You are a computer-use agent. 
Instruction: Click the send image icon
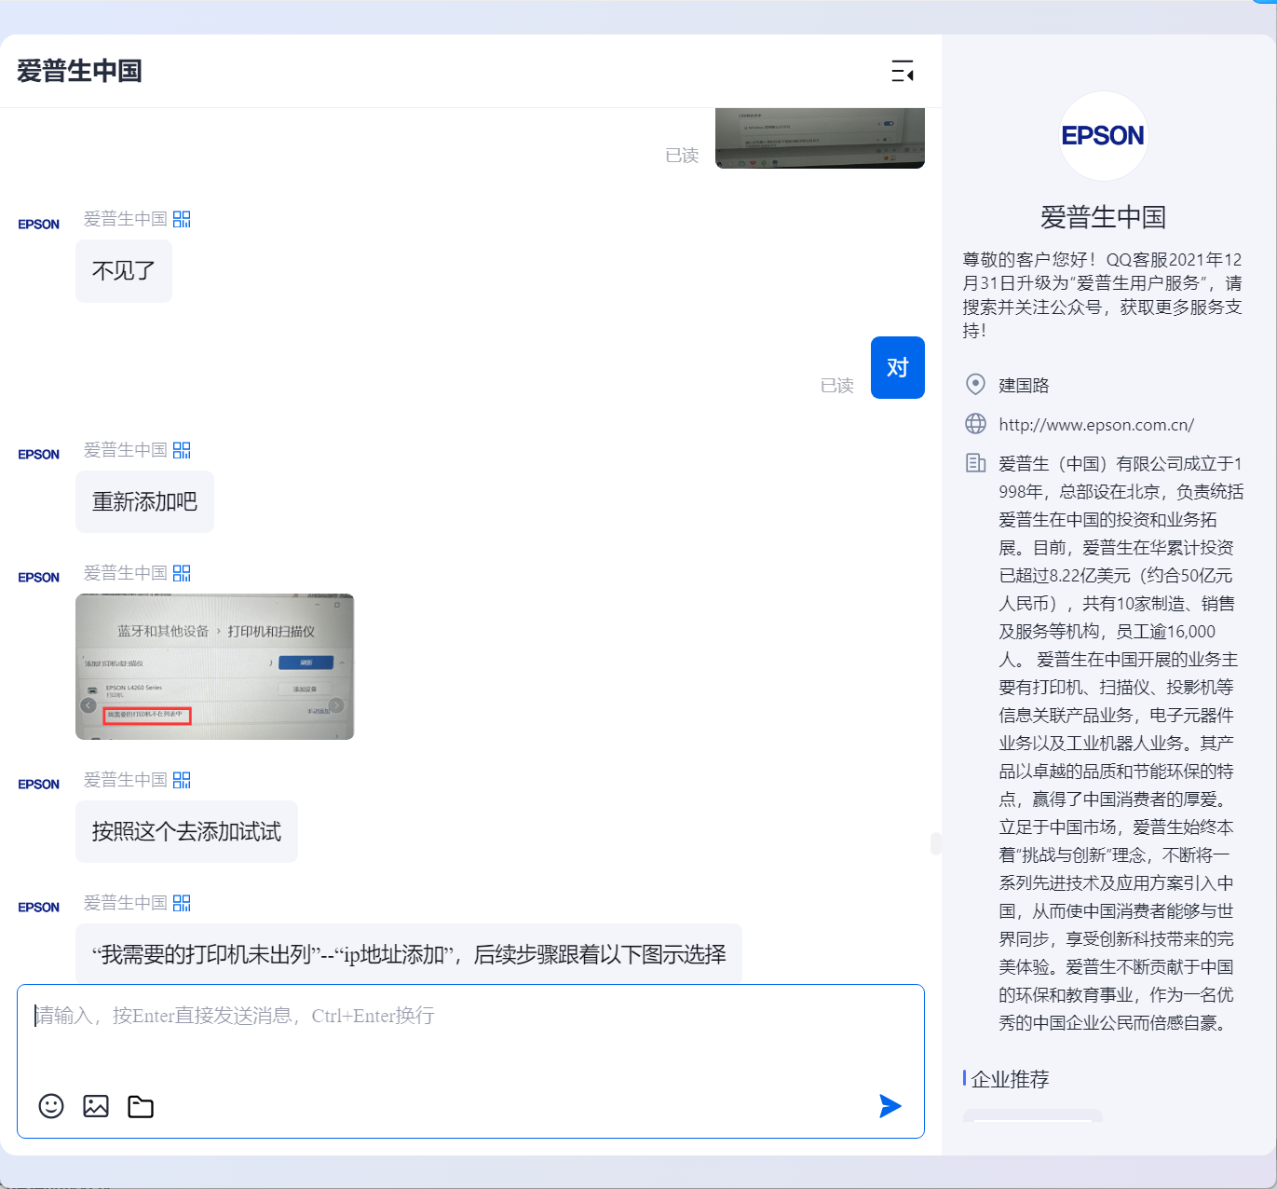[x=96, y=1106]
